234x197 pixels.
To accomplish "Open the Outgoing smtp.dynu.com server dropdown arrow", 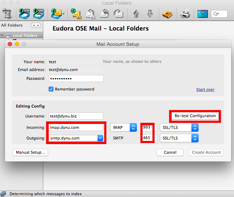I will point(100,138).
